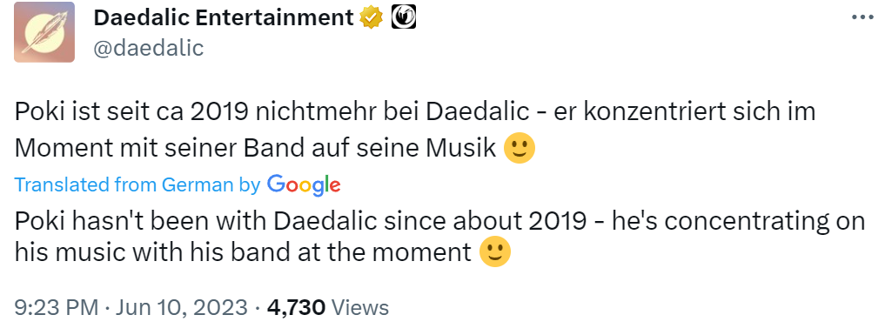
Task: Click the 4,730 view count number
Action: tap(296, 307)
